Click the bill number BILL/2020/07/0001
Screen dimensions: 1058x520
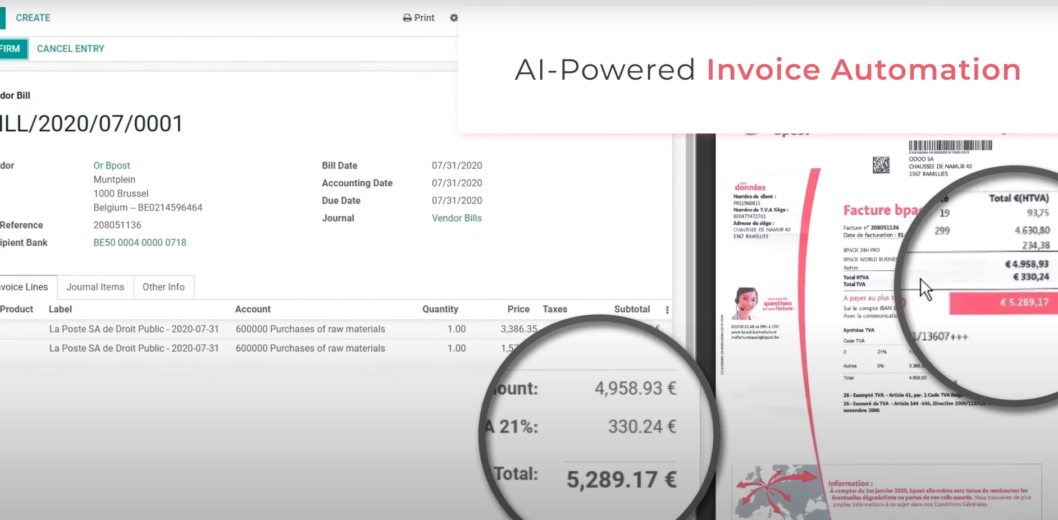(x=92, y=124)
